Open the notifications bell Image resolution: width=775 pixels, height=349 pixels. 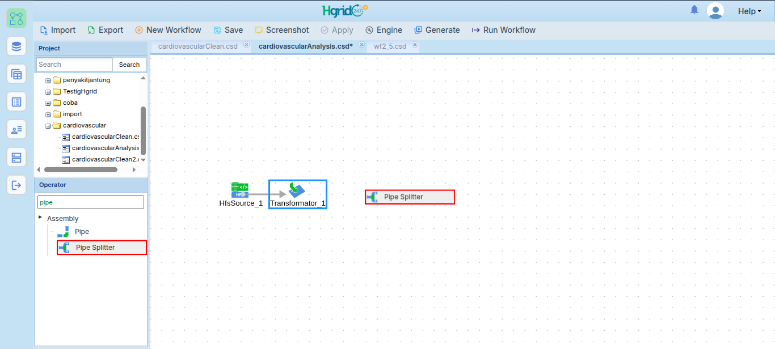[694, 10]
